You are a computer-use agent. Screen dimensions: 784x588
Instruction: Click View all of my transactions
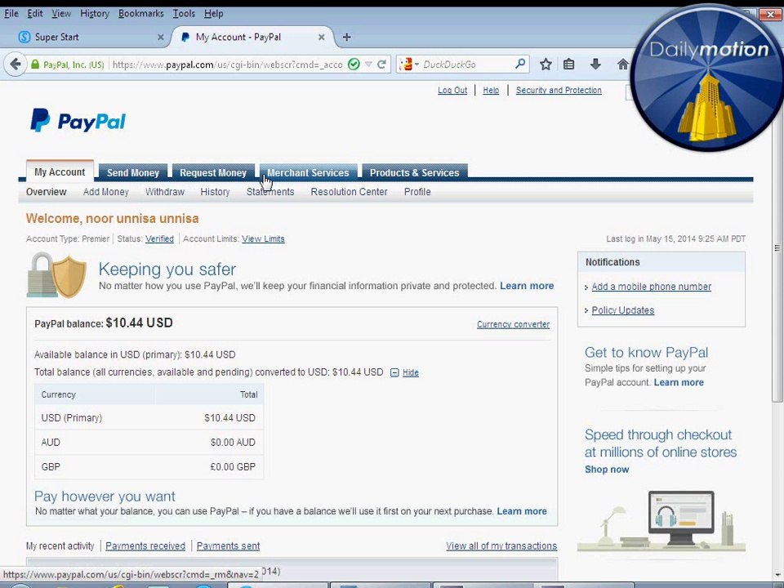tap(501, 546)
